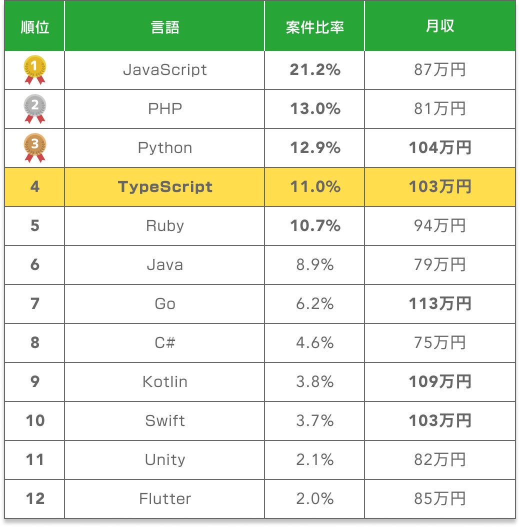Screen dimensions: 520x527
Task: Click the PHP language name
Action: 164,108
